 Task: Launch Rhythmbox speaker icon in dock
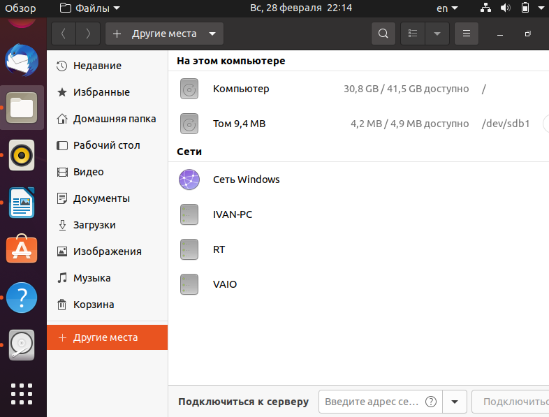22,155
